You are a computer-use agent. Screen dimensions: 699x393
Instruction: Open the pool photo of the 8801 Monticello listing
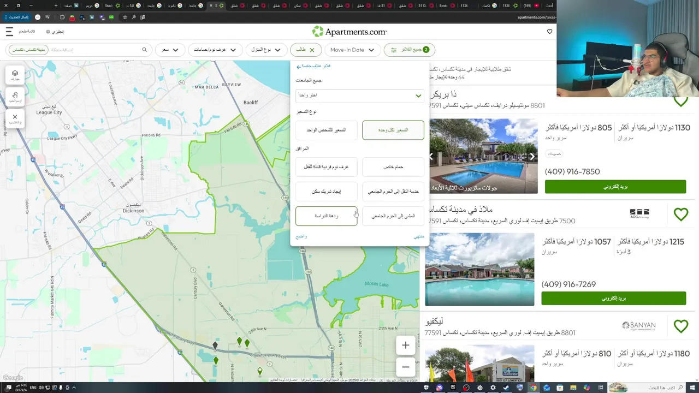pos(483,156)
